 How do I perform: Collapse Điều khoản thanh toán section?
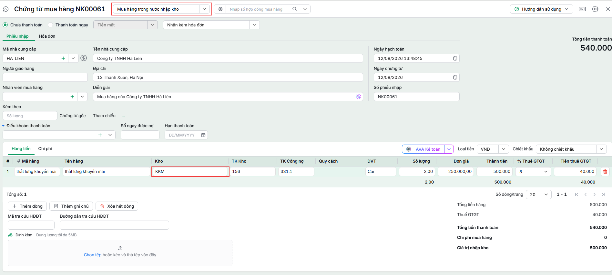[x=4, y=126]
